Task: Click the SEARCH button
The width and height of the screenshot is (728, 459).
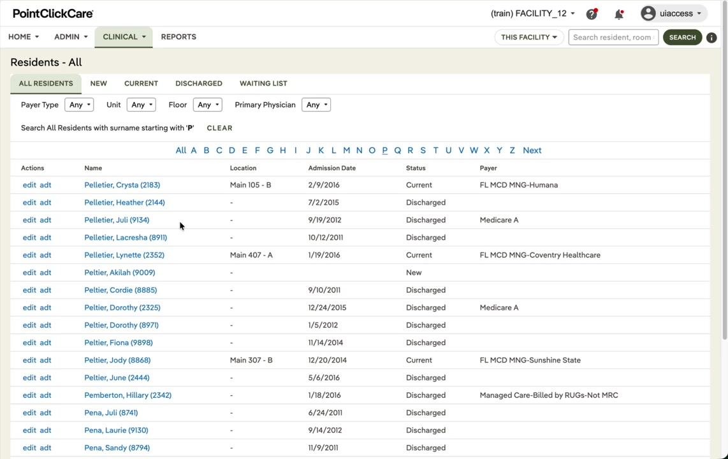Action: pos(682,37)
